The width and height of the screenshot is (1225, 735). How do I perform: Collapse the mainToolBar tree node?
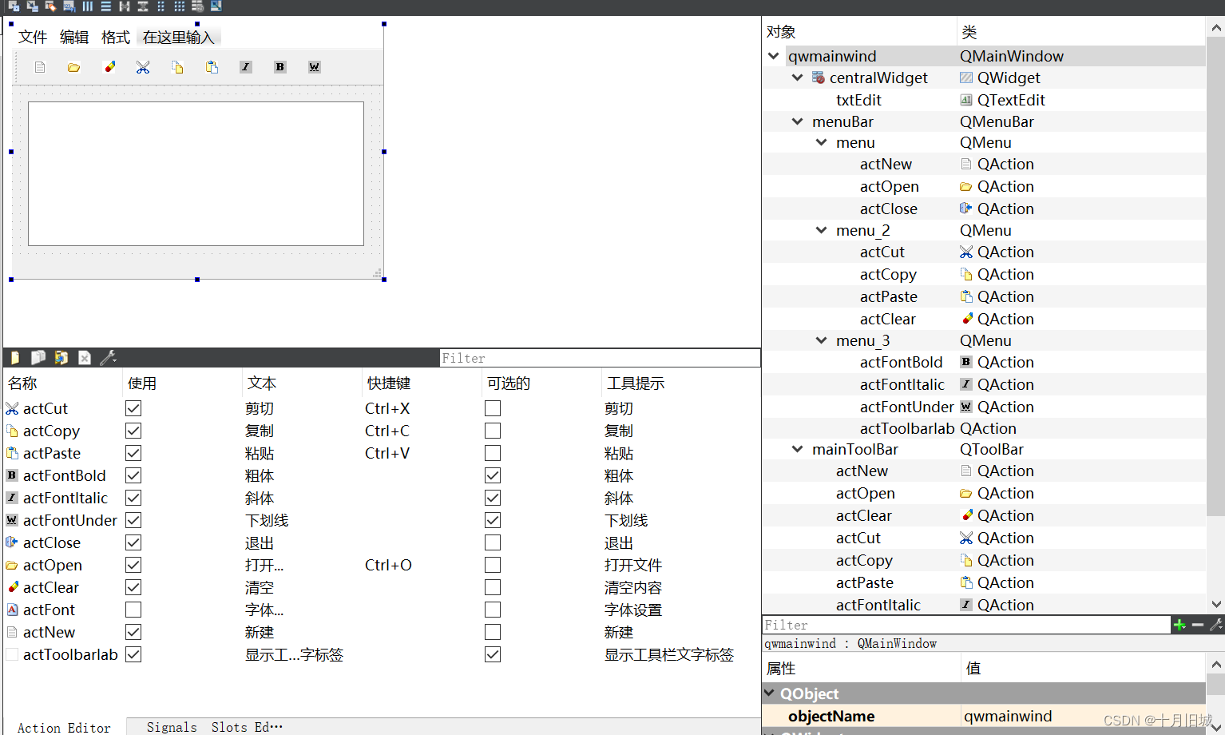796,448
